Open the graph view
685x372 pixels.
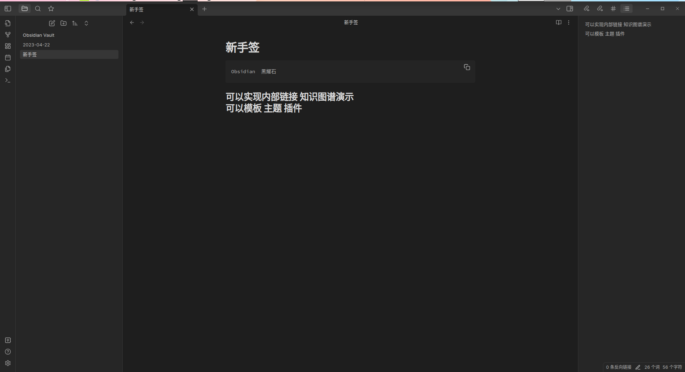click(x=8, y=35)
